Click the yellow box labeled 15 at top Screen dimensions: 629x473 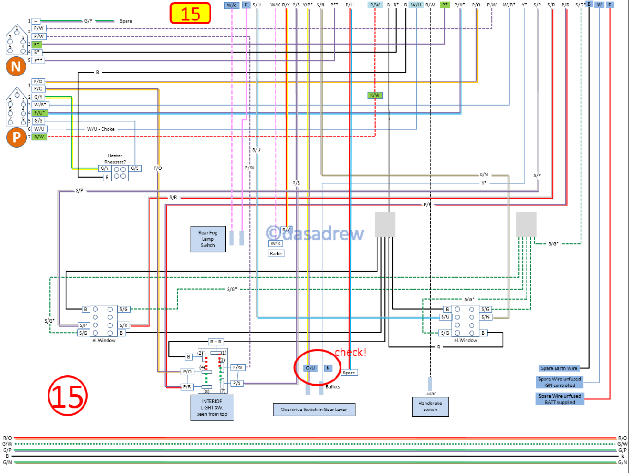[x=190, y=13]
